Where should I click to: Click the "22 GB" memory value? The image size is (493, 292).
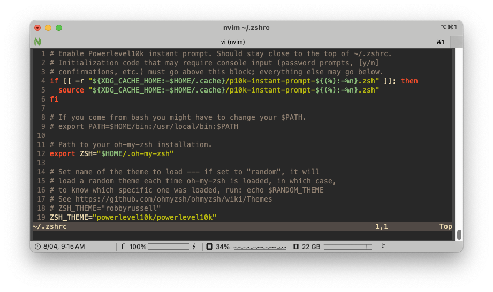point(311,247)
